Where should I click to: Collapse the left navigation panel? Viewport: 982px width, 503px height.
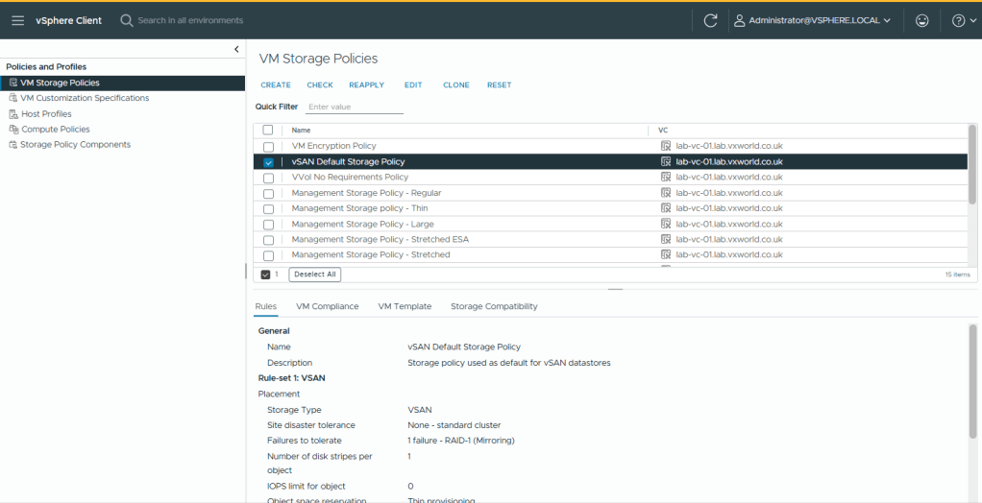pos(236,49)
